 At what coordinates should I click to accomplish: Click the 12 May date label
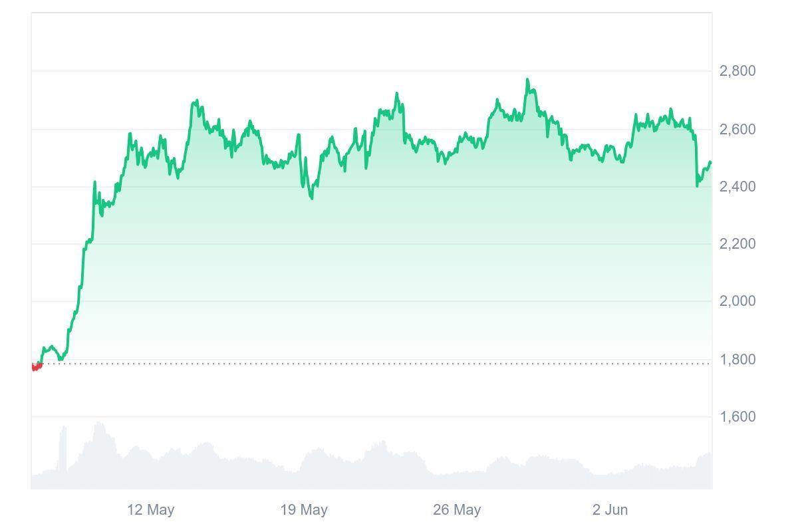tap(150, 510)
